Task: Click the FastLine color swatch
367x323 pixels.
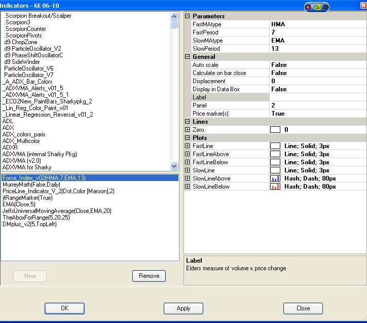Action: click(275, 146)
